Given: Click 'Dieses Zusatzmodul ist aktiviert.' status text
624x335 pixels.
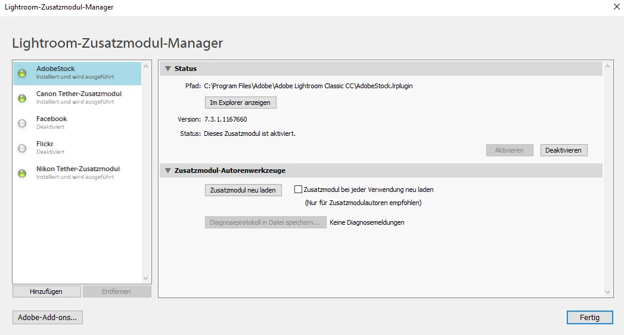Looking at the screenshot, I should click(250, 134).
